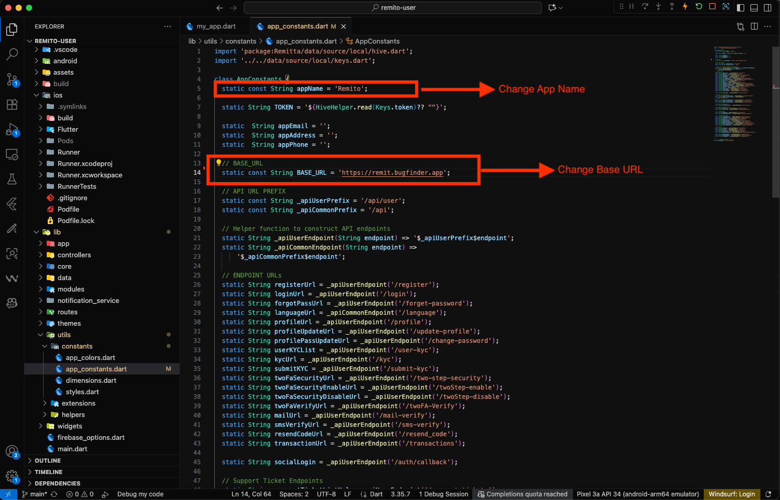Click the Split Editor Right icon
Screen dimensions: 780x500
(754, 26)
